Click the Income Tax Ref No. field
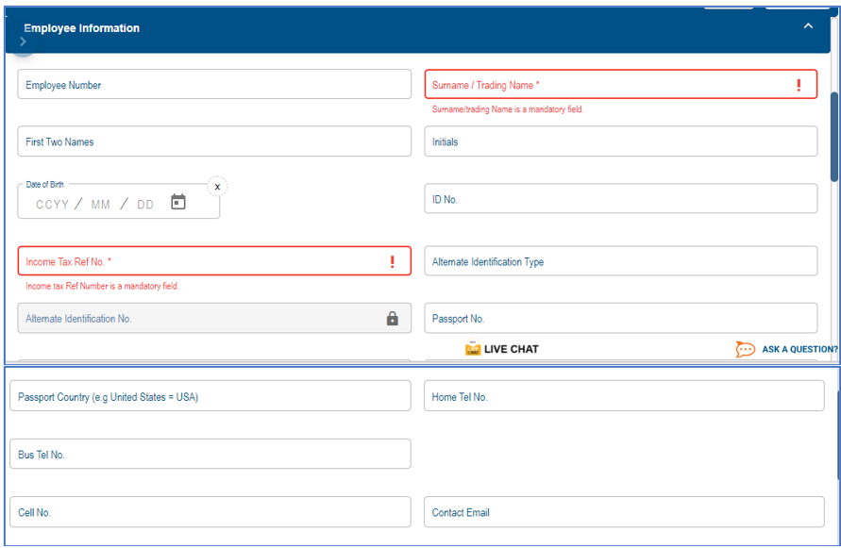The image size is (841, 548). click(214, 261)
